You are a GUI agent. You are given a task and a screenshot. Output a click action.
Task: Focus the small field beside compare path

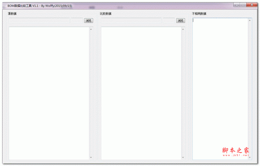click(x=169, y=20)
